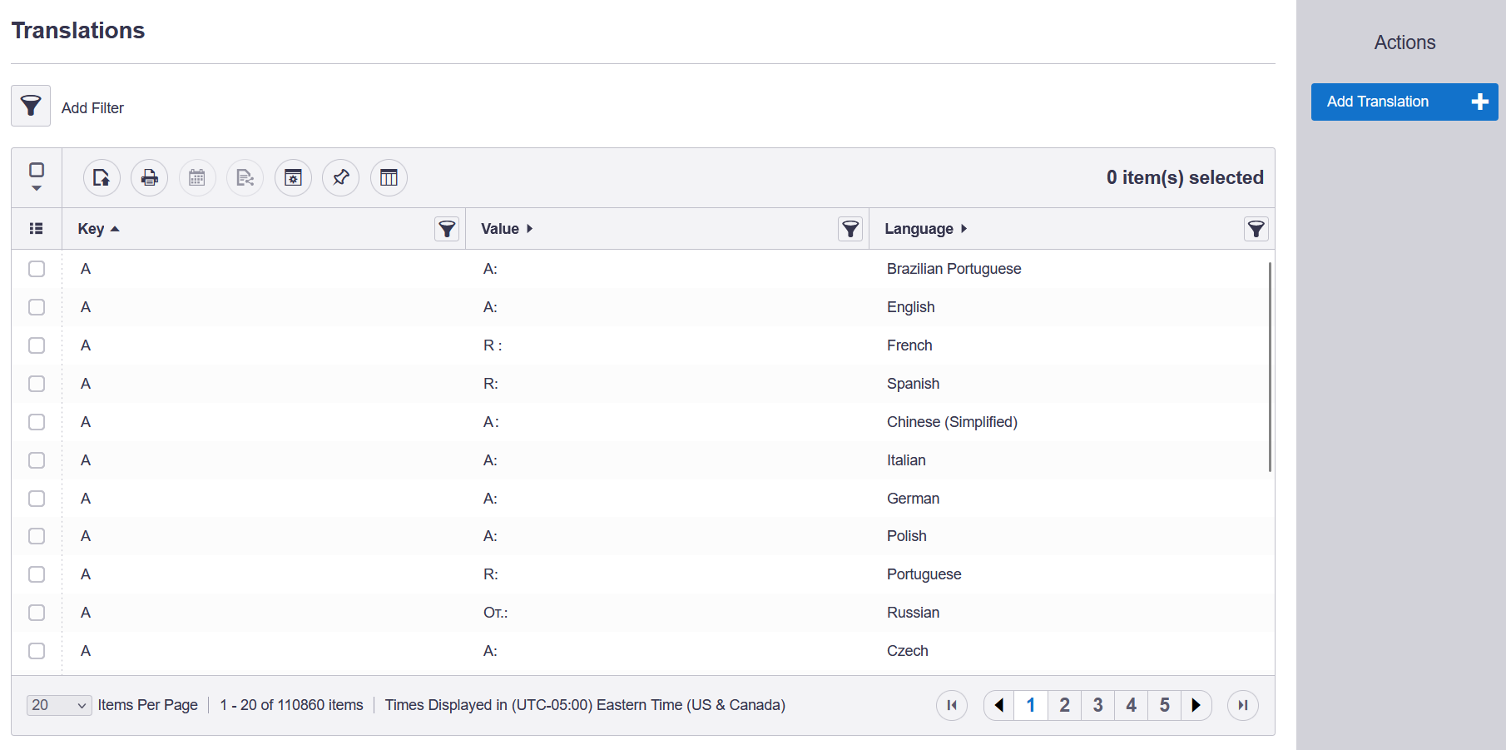Click the print toolbar icon
Screen dimensions: 1506x750
[150, 177]
